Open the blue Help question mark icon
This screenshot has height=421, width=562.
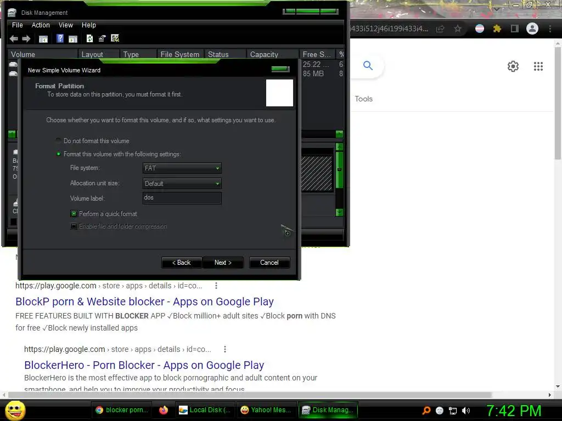coord(60,38)
